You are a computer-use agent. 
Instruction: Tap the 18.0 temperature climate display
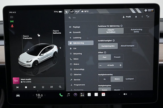pyautogui.click(x=39, y=95)
